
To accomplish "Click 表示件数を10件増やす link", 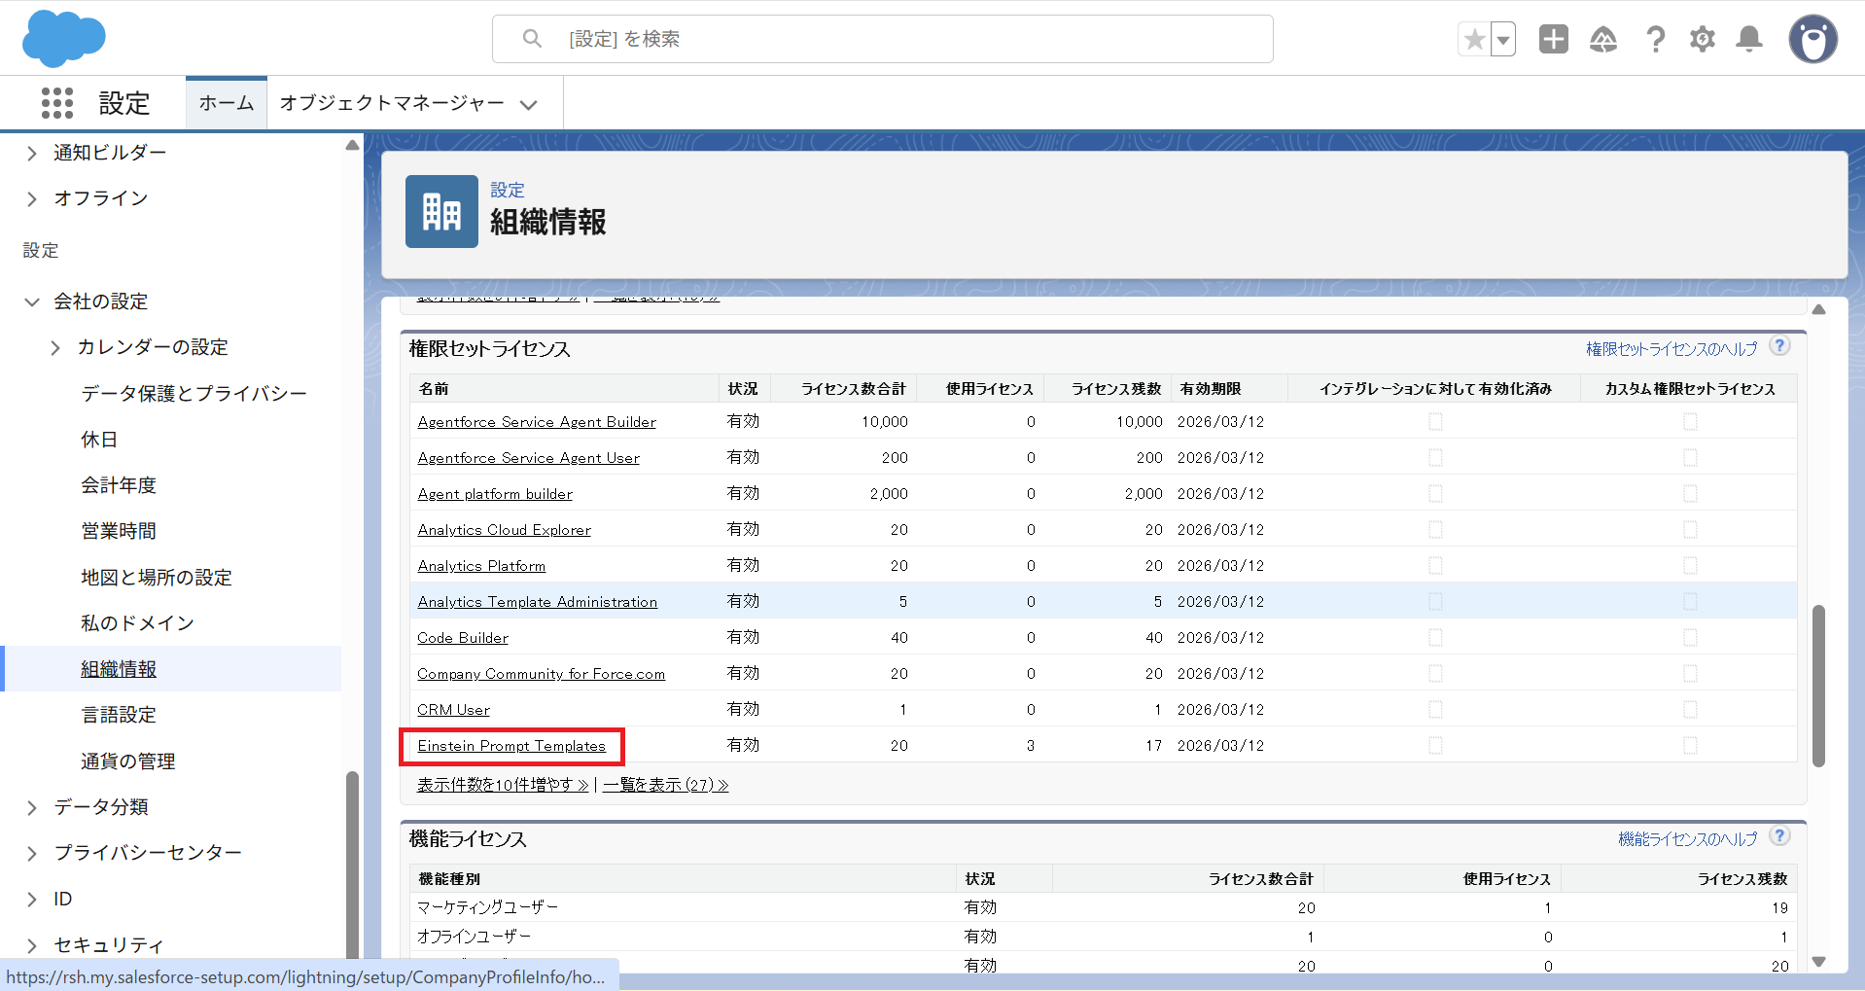I will click(x=503, y=785).
